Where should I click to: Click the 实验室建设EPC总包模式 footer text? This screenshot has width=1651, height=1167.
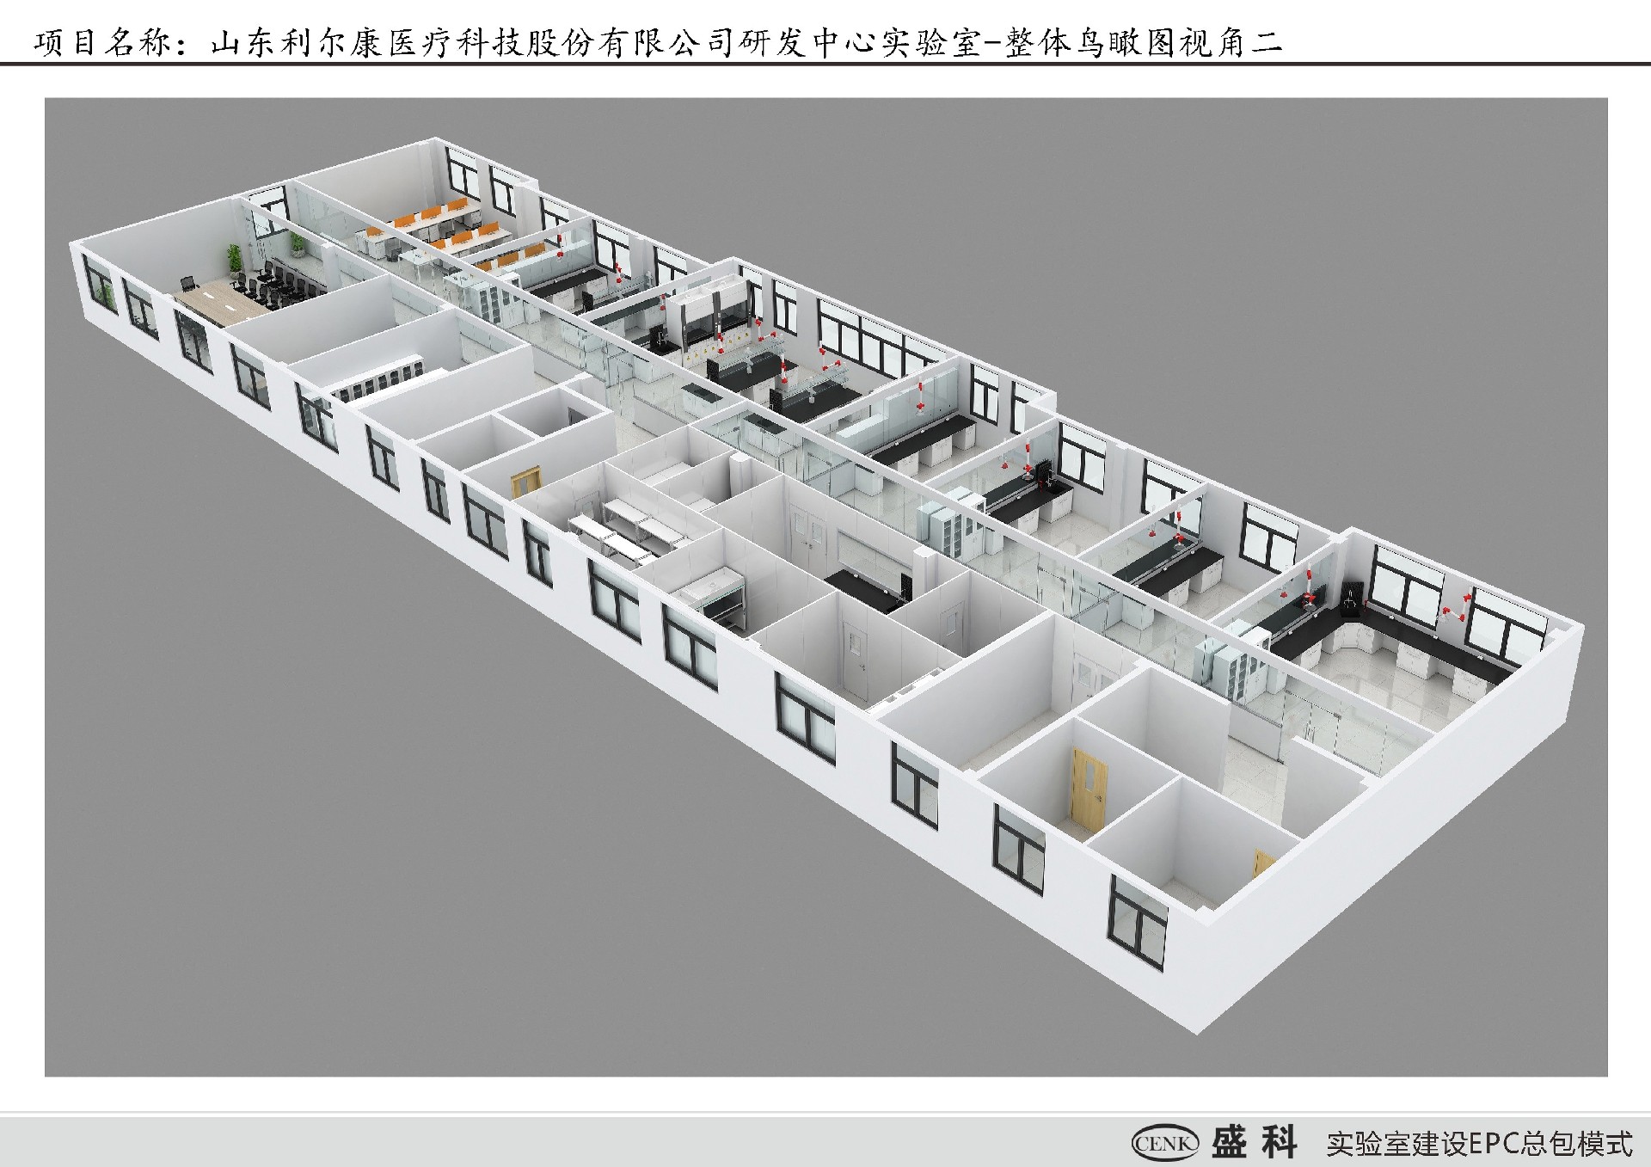1479,1144
